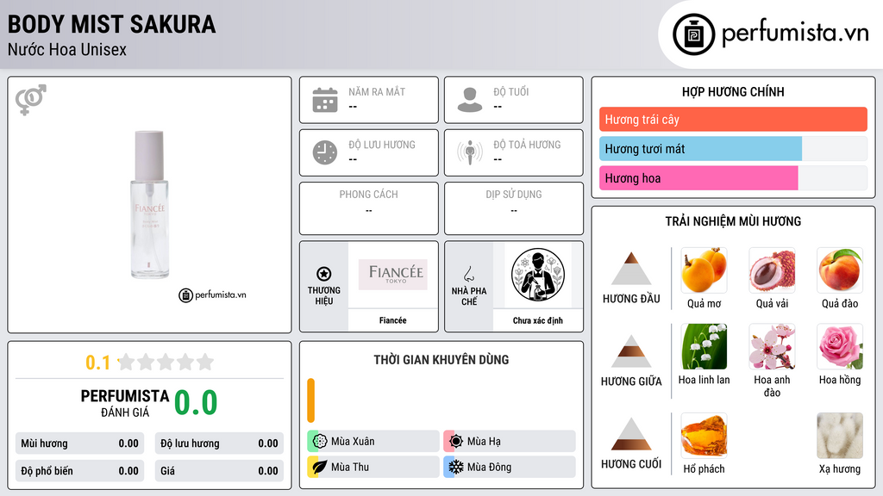Click the TRẢI NGHIỆM MÙI HƯƠNG heading
This screenshot has width=883, height=496.
[x=733, y=221]
